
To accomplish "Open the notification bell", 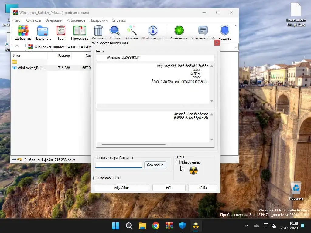I will [x=303, y=226].
